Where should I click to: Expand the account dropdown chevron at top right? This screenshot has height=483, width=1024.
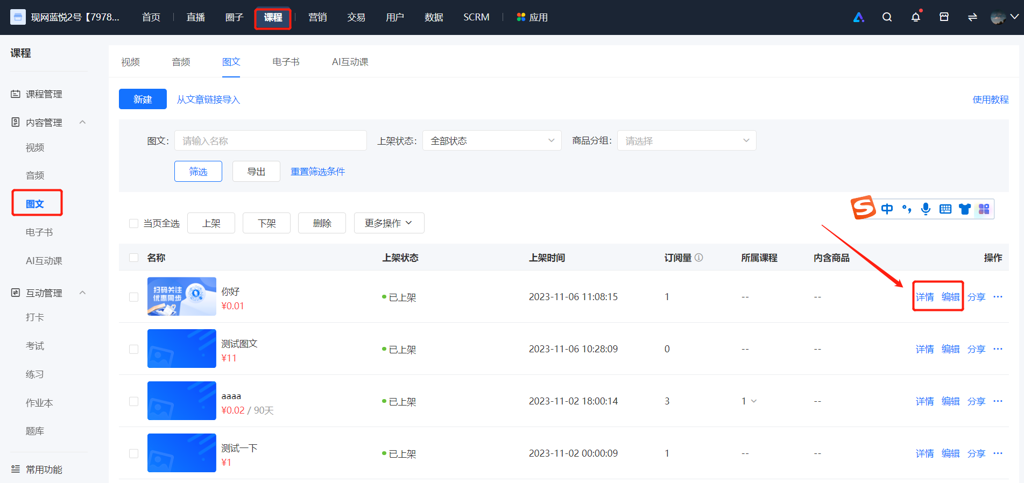(1014, 17)
